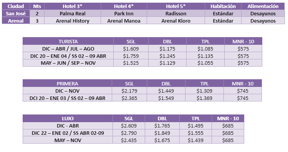Click the TURISTA table header
The image size is (288, 152).
[68, 41]
